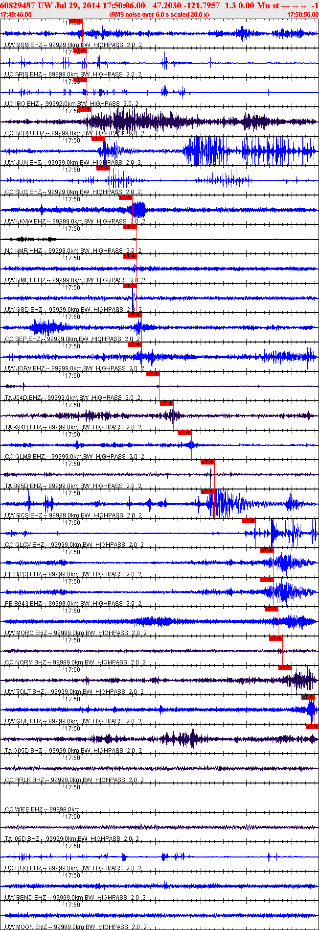This screenshot has width=319, height=930.
Task: Click the end time label 17:50:56.00
Action: (x=302, y=14)
